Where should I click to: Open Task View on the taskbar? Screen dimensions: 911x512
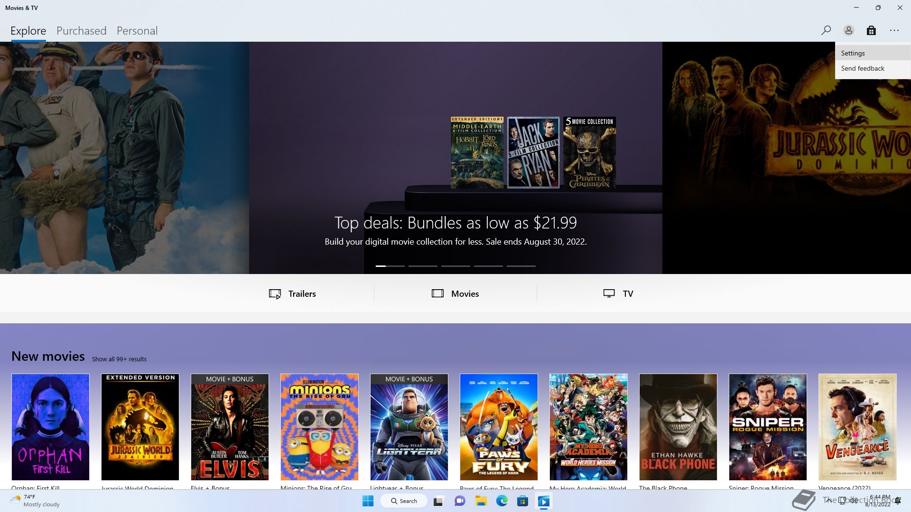(438, 501)
